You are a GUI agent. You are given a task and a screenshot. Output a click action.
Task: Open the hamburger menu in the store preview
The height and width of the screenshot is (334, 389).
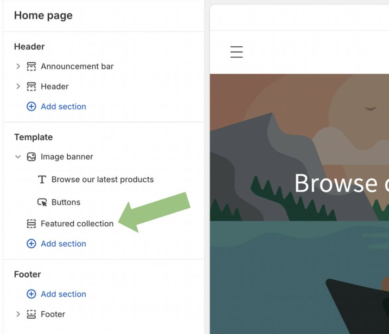(x=236, y=51)
